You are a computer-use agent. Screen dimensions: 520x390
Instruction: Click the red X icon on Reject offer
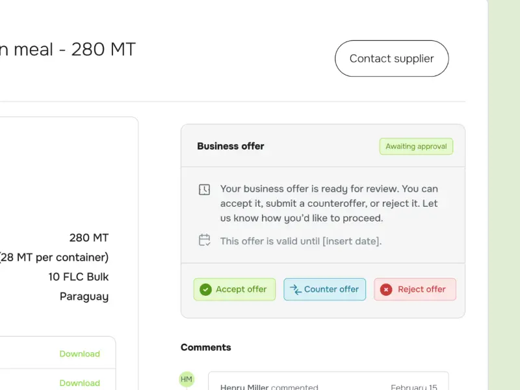click(386, 289)
